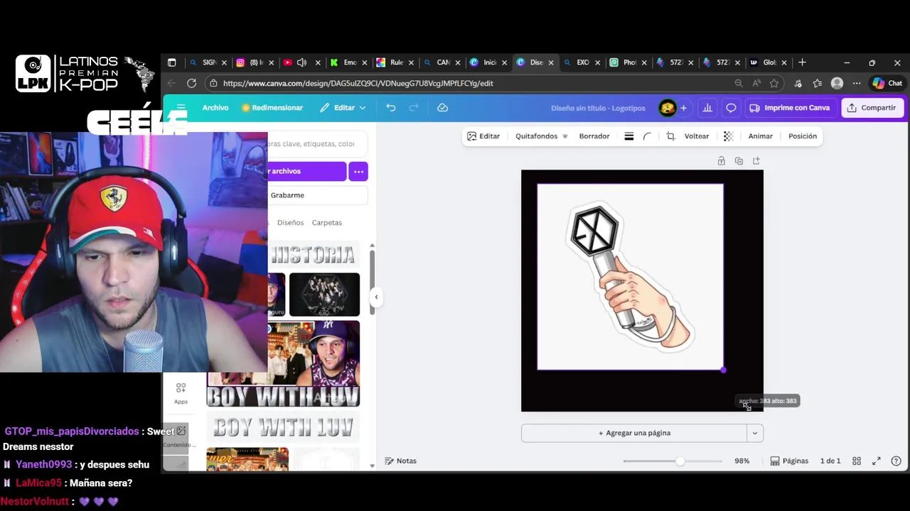
Task: Select the dark group photo thumbnail
Action: click(324, 295)
